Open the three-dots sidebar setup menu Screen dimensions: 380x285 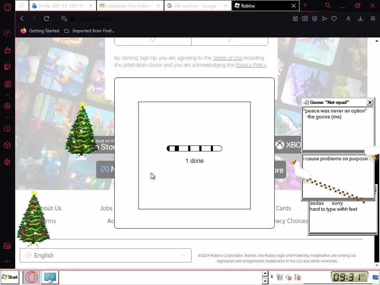7,261
